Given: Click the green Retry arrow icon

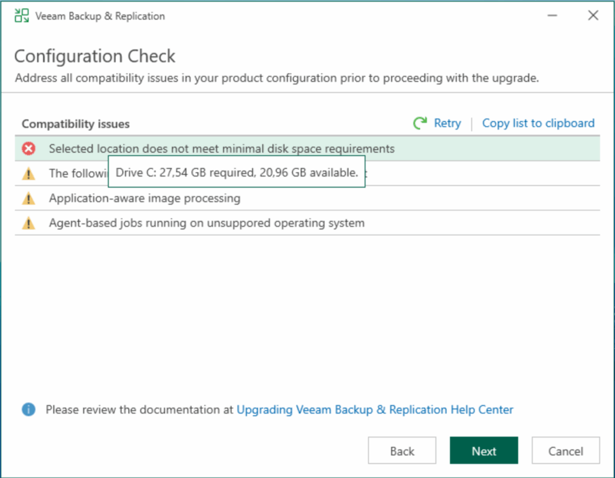Looking at the screenshot, I should (x=420, y=123).
